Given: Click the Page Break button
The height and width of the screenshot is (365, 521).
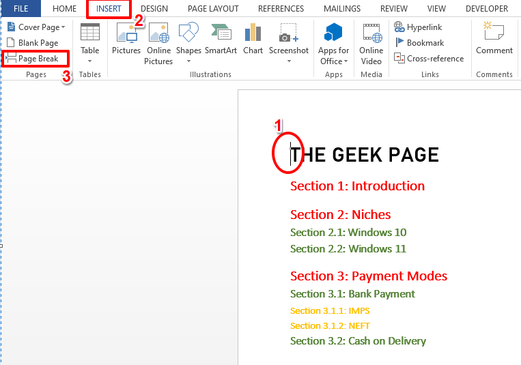Looking at the screenshot, I should [36, 59].
